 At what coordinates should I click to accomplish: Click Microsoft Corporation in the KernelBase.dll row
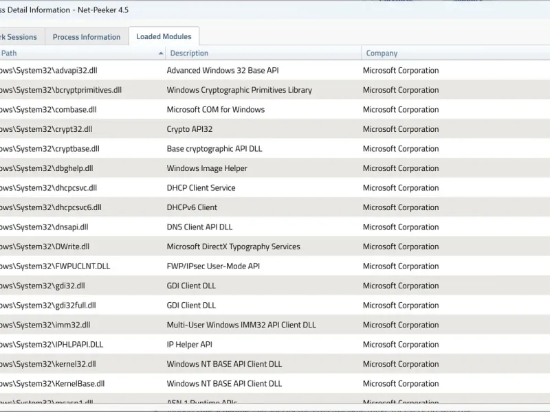(401, 385)
